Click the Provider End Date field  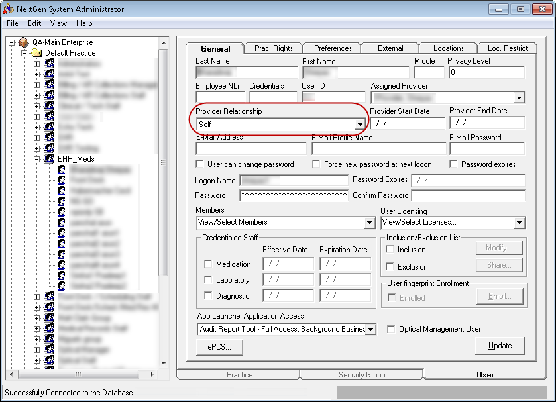(x=487, y=123)
